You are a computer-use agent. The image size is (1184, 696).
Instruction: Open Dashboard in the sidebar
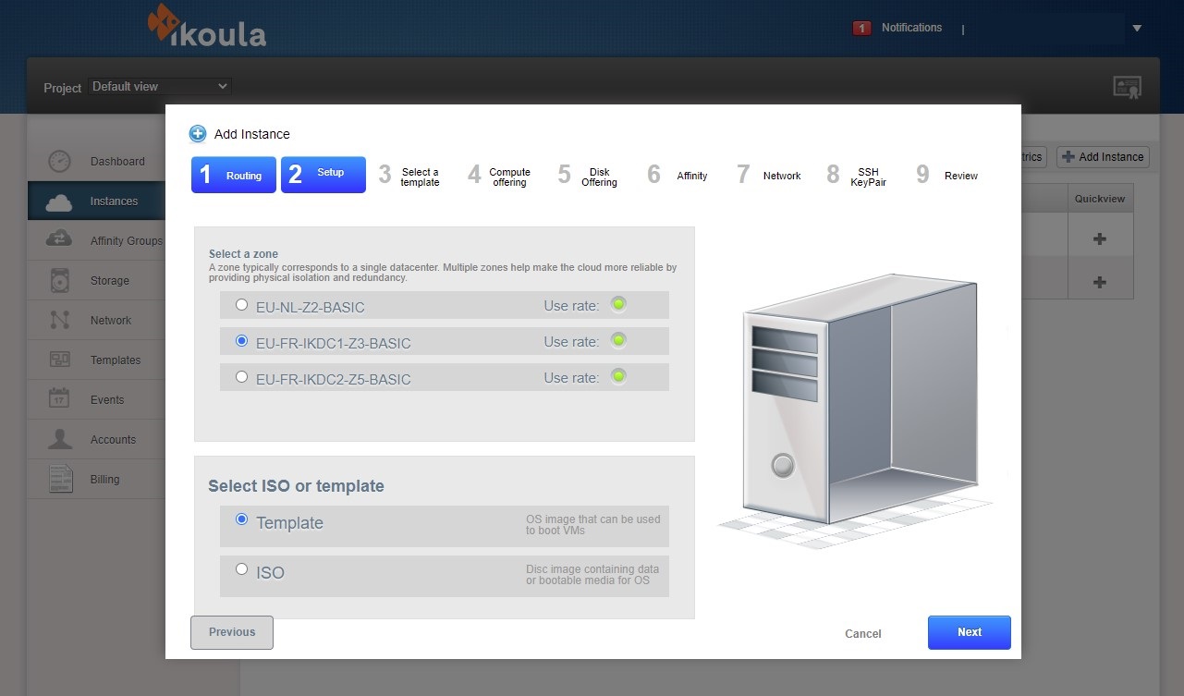click(117, 162)
